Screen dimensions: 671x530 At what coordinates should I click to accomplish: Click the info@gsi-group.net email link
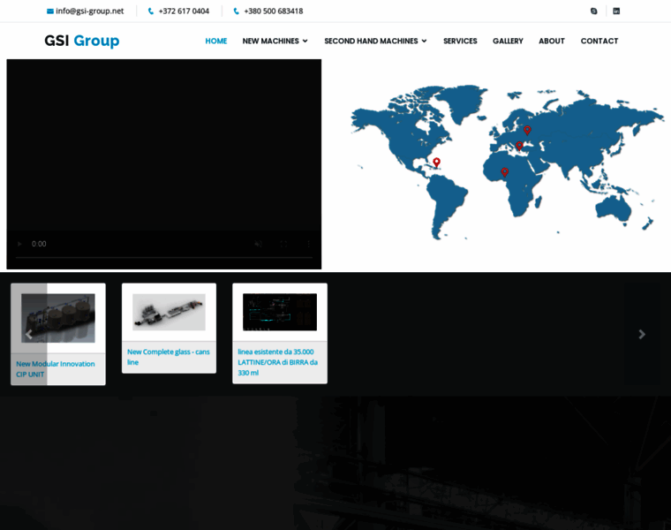89,11
